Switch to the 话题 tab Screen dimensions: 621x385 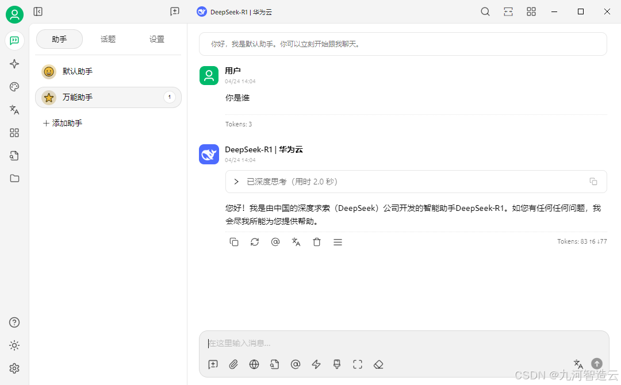108,39
